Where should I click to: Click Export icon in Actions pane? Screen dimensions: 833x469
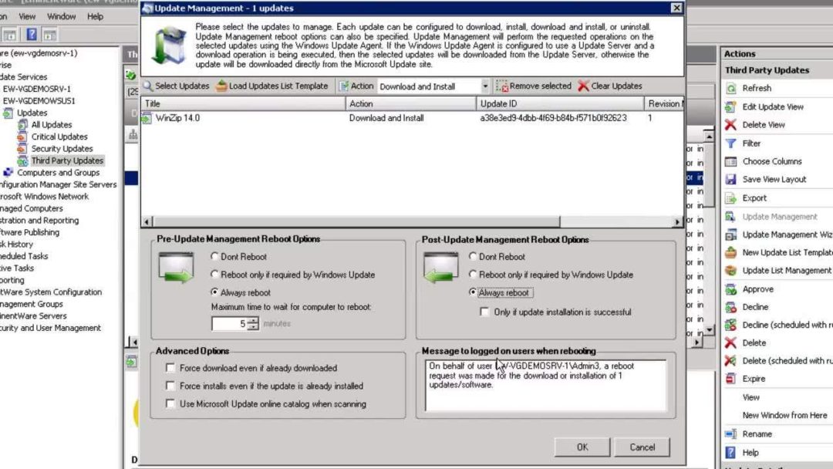731,198
